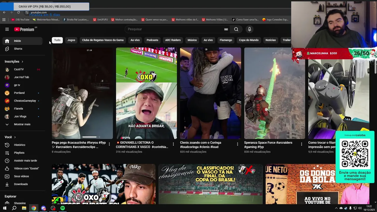Open Vasco na final da Copa do Brasil video
This screenshot has height=212, width=377.
coord(210,184)
